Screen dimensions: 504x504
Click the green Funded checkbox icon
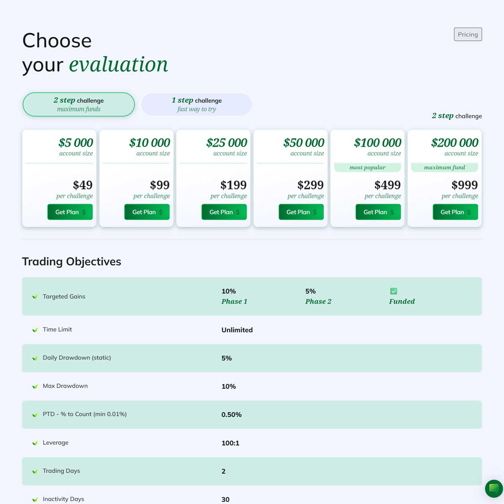coord(394,291)
